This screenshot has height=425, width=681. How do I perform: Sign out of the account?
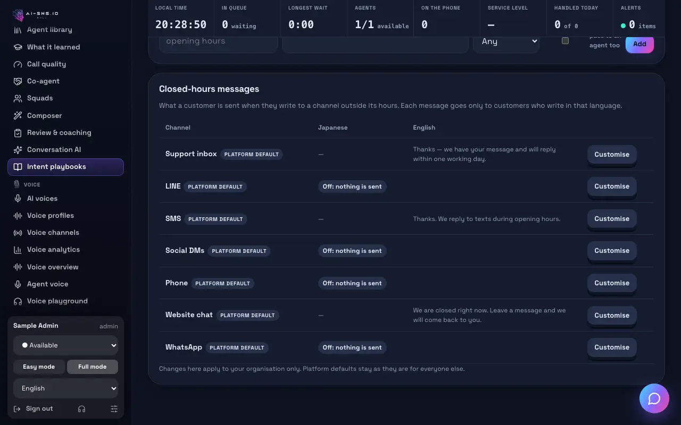[34, 409]
